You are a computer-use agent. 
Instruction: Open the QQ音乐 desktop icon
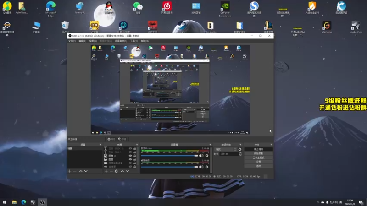(x=7, y=8)
